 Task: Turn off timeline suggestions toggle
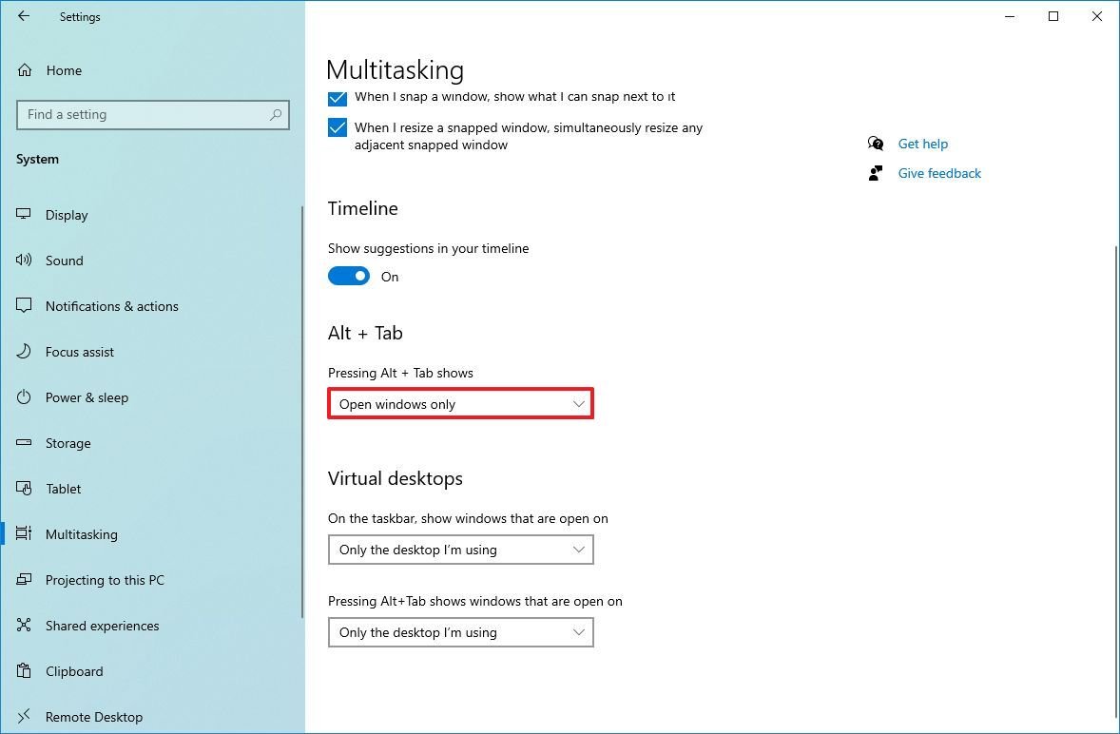[x=349, y=276]
